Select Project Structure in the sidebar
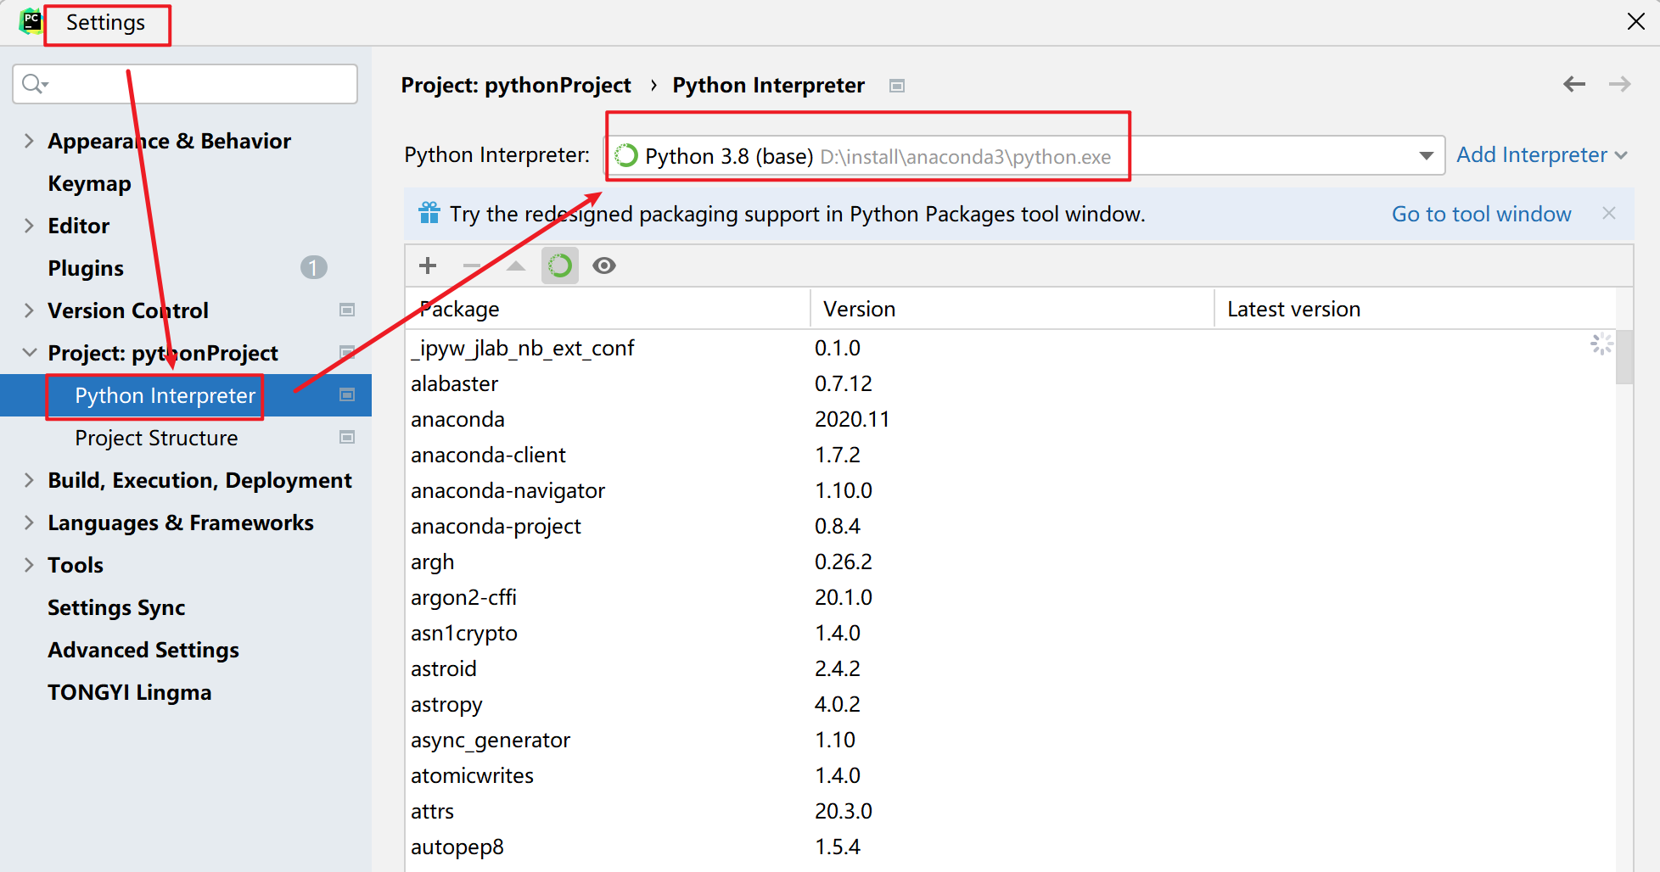1660x872 pixels. click(x=156, y=438)
